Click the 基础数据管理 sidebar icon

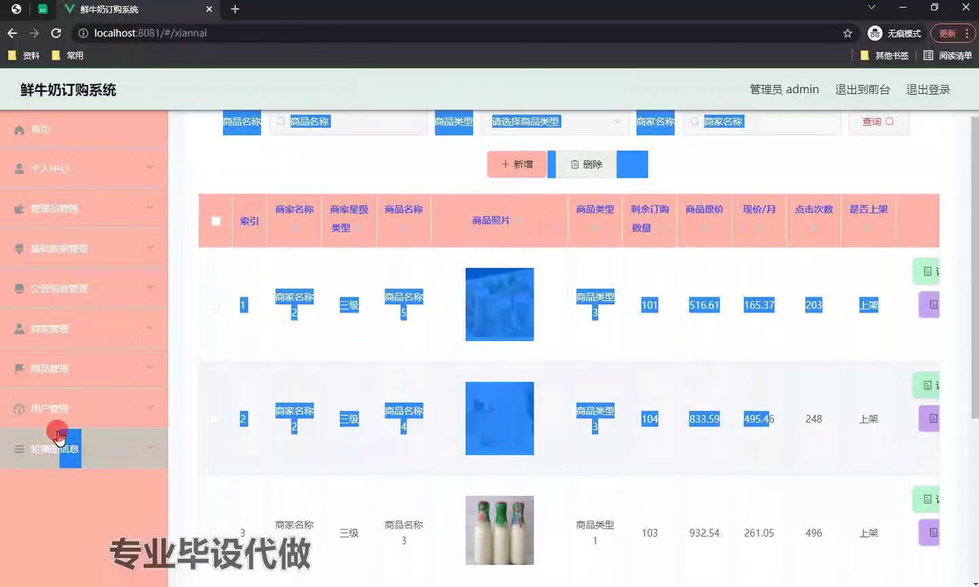[19, 249]
